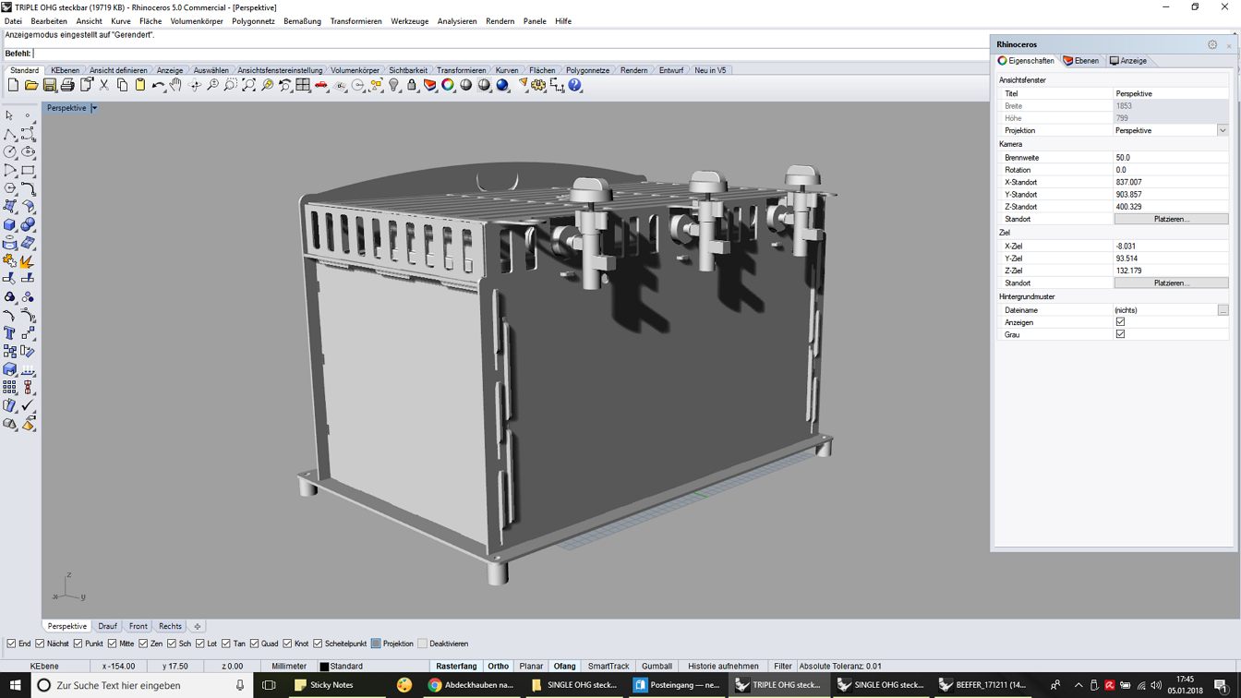Screen dimensions: 1241x698
Task: Choose the Circle drawing tool
Action: point(9,152)
